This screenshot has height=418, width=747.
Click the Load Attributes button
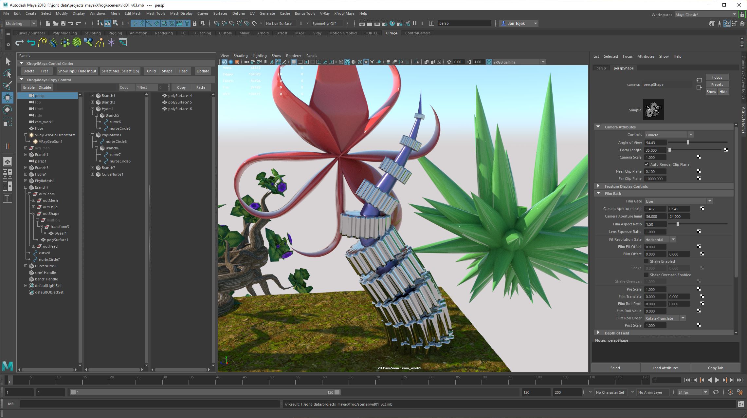coord(665,368)
